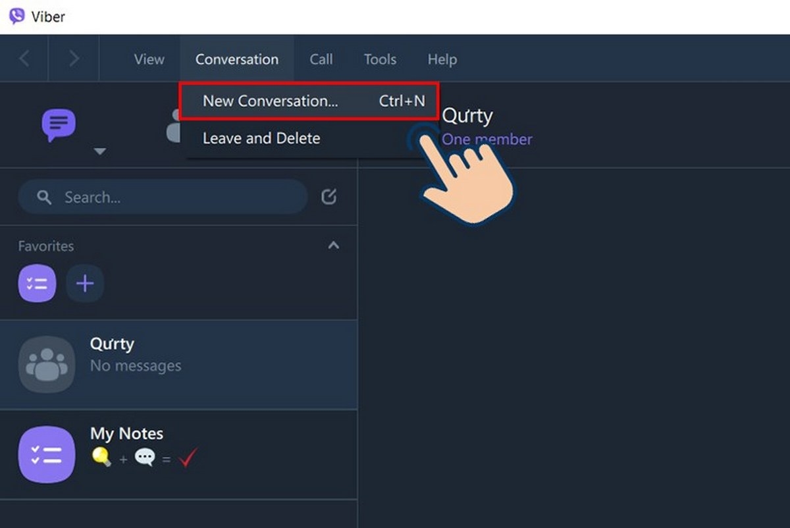Click the Viber logo in title bar
The height and width of the screenshot is (528, 790).
[x=17, y=16]
